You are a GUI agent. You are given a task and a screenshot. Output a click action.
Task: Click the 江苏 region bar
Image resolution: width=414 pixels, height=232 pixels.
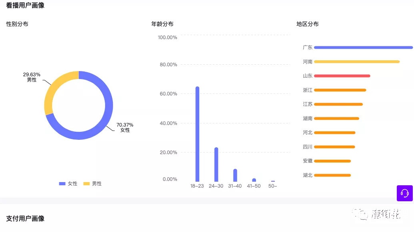coord(338,104)
